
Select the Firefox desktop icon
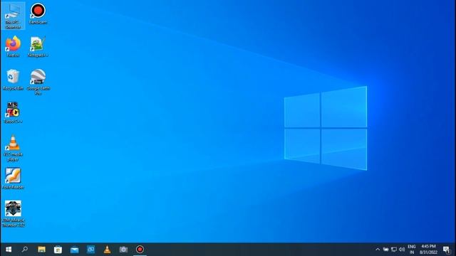(x=13, y=46)
